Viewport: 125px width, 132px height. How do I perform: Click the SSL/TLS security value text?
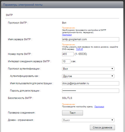point(67,98)
